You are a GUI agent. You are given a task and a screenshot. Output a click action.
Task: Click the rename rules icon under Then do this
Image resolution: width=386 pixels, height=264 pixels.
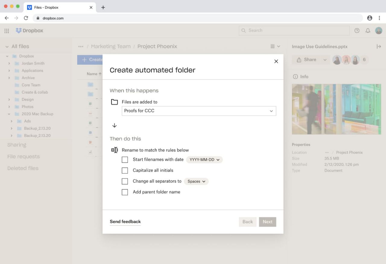(x=115, y=150)
